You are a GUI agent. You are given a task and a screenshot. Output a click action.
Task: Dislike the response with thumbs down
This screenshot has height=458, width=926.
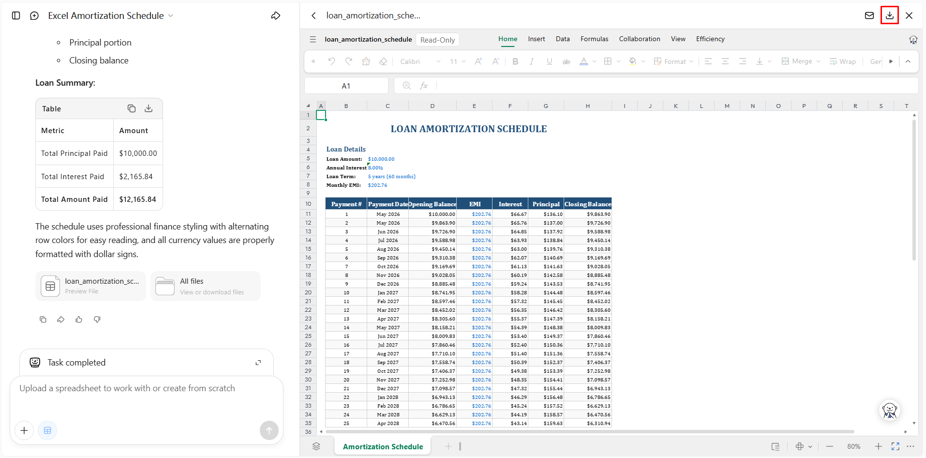[x=97, y=320]
